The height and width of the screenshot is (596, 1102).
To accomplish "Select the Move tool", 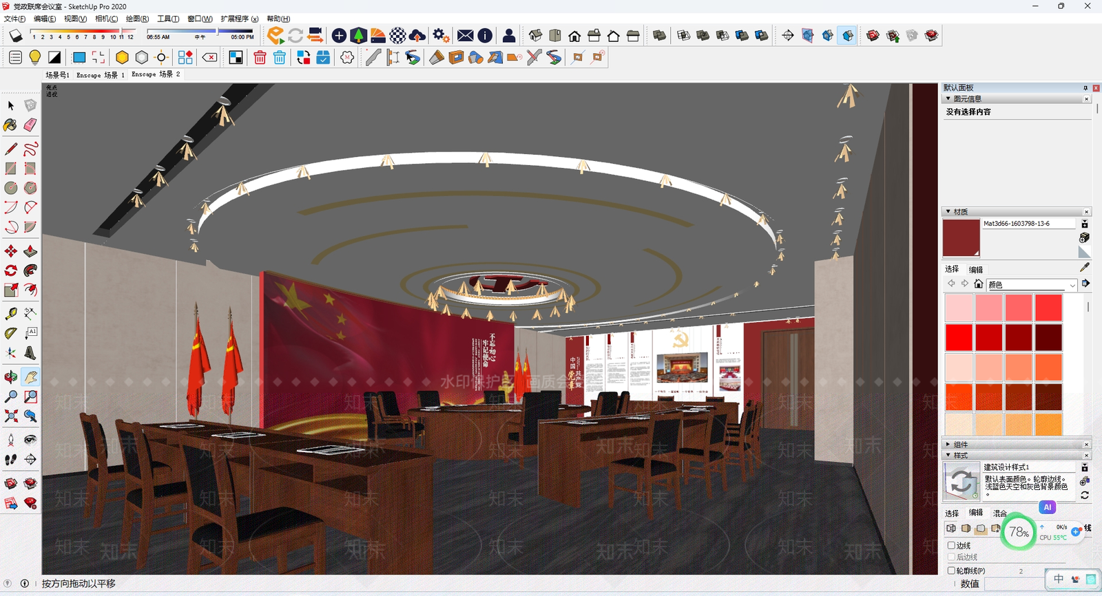I will (x=11, y=251).
